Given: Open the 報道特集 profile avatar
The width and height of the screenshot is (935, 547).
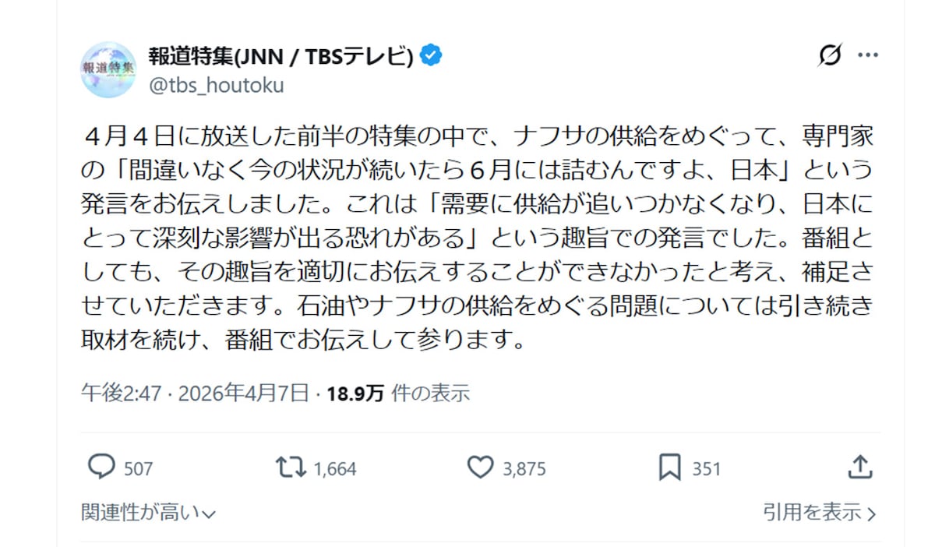Looking at the screenshot, I should (x=108, y=69).
